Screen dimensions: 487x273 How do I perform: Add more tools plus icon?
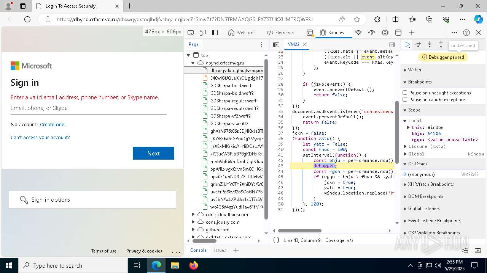click(x=412, y=33)
